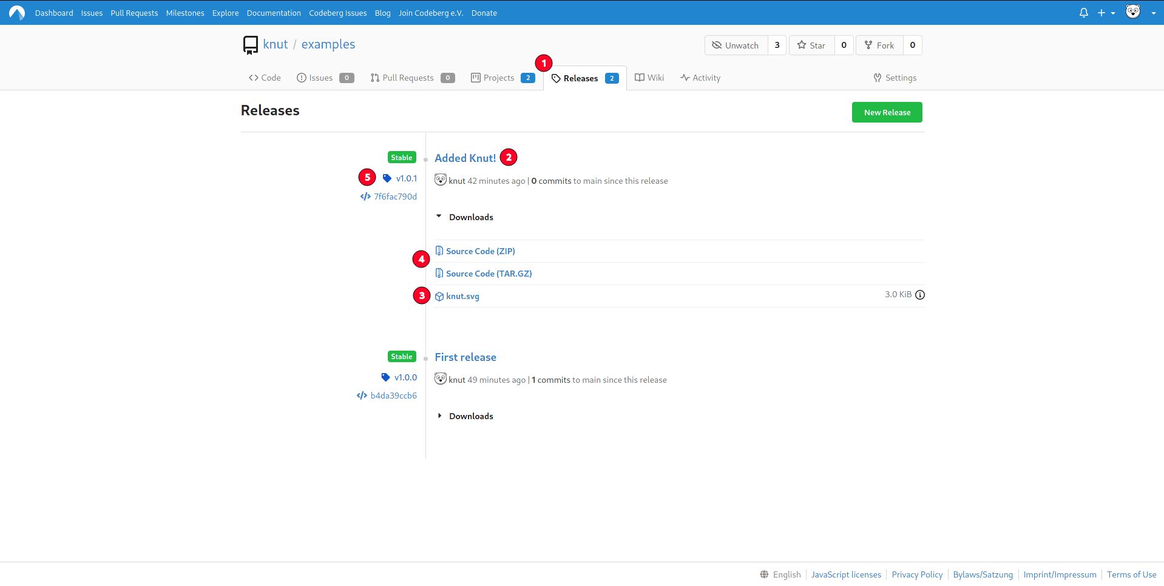1164x586 pixels.
Task: Toggle Unwatch for this repository
Action: 736,45
